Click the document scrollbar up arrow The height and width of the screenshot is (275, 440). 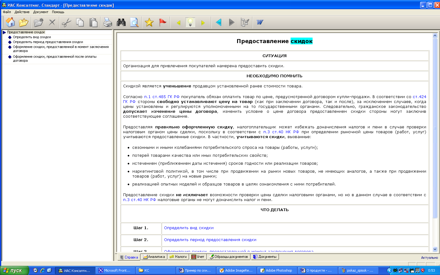coord(435,36)
